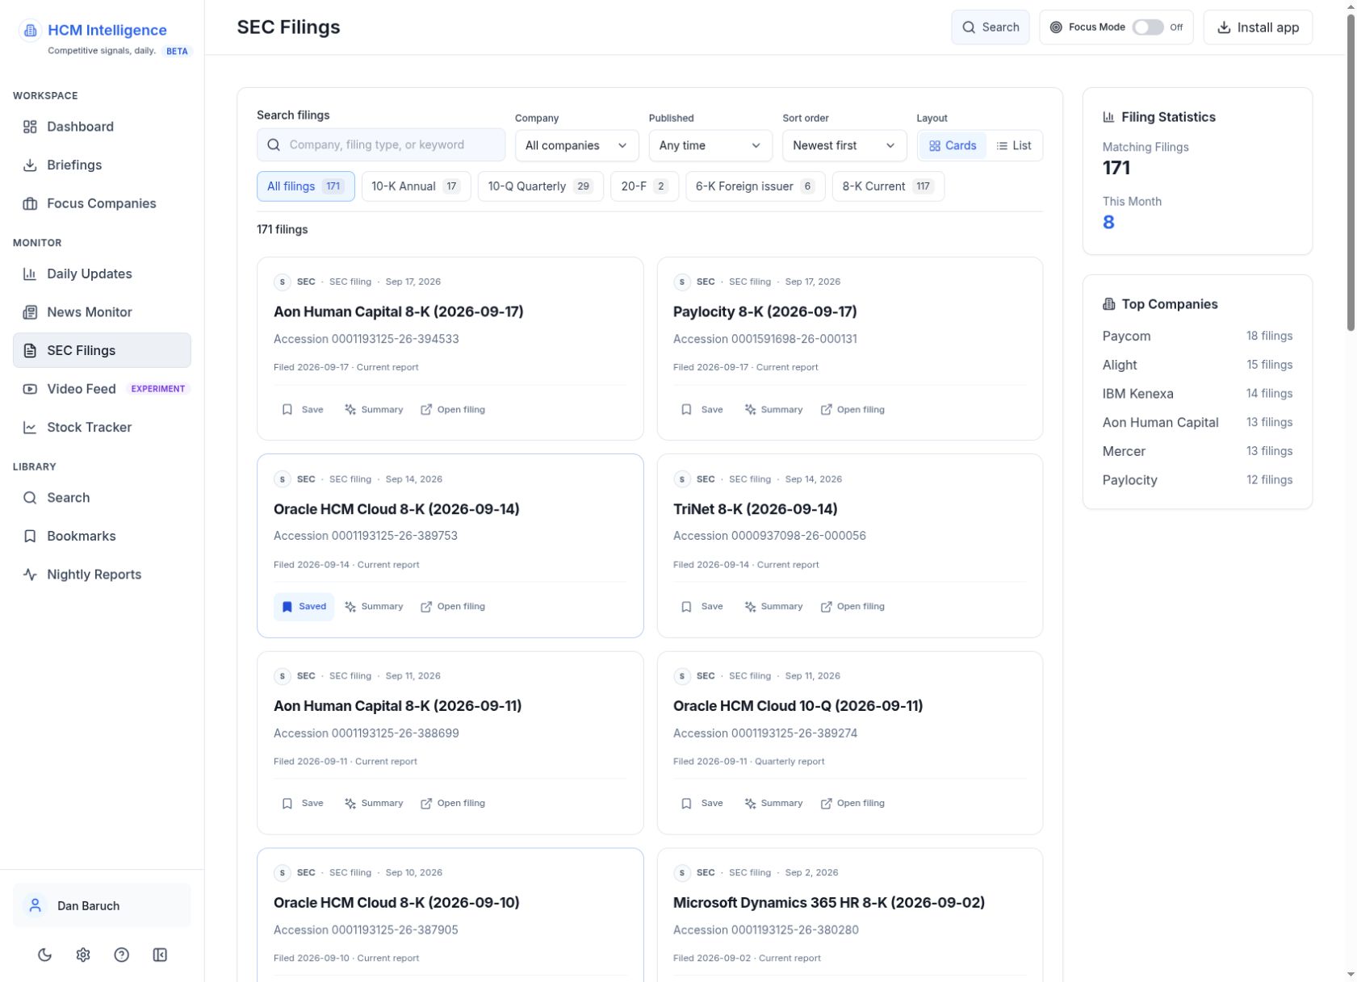Click the top bar Search button

(990, 27)
